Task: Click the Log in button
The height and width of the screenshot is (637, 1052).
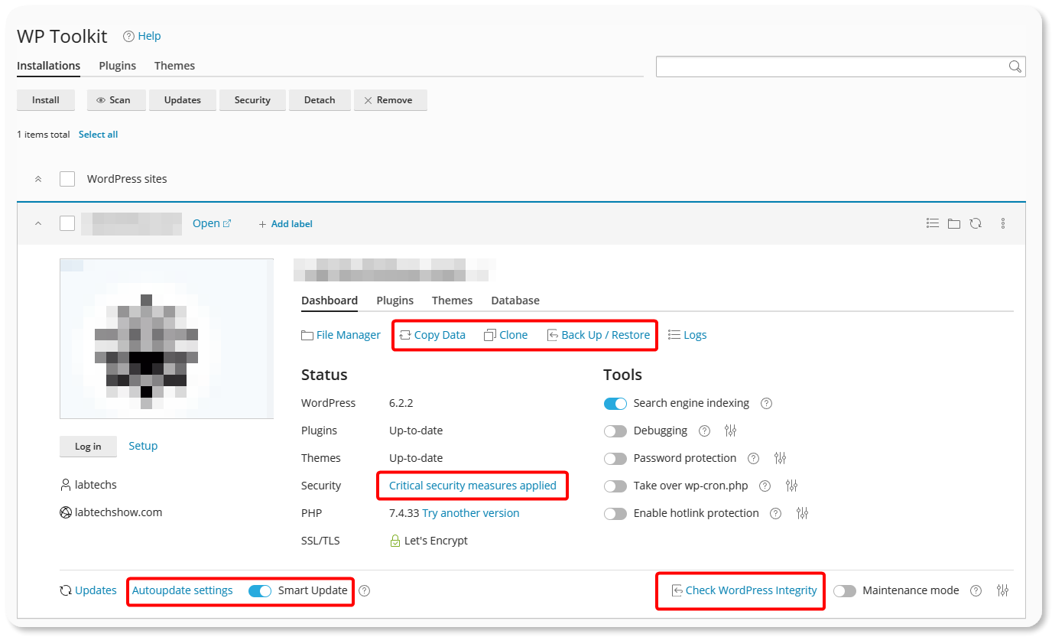Action: tap(88, 447)
